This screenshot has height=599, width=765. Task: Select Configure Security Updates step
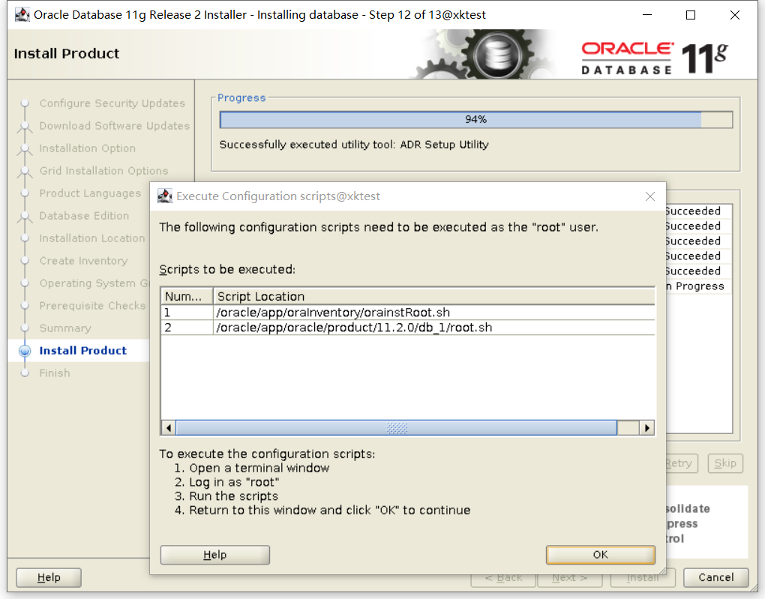tap(112, 104)
